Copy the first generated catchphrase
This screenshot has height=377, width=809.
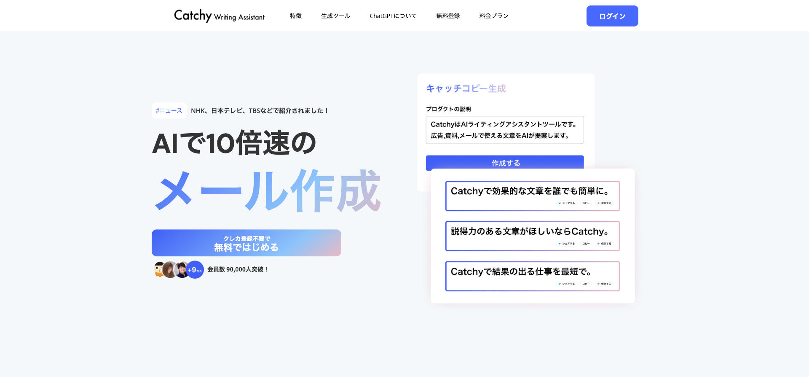(586, 203)
